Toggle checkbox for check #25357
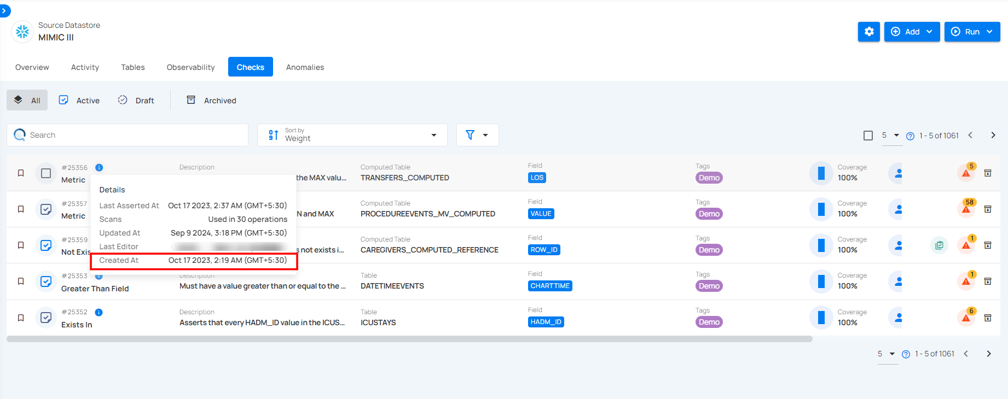 point(46,209)
